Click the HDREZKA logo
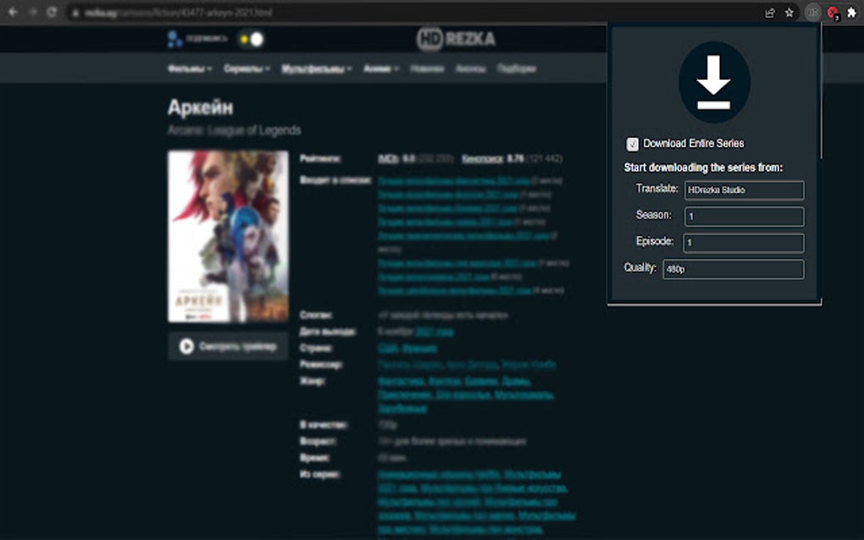 457,38
